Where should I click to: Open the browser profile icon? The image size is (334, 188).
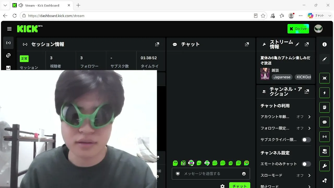291,16
